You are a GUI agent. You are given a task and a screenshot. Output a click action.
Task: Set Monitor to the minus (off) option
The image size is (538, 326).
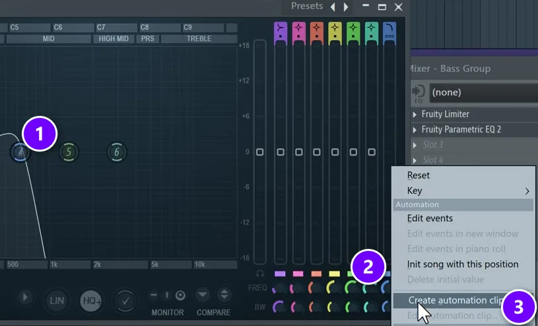[x=154, y=295]
